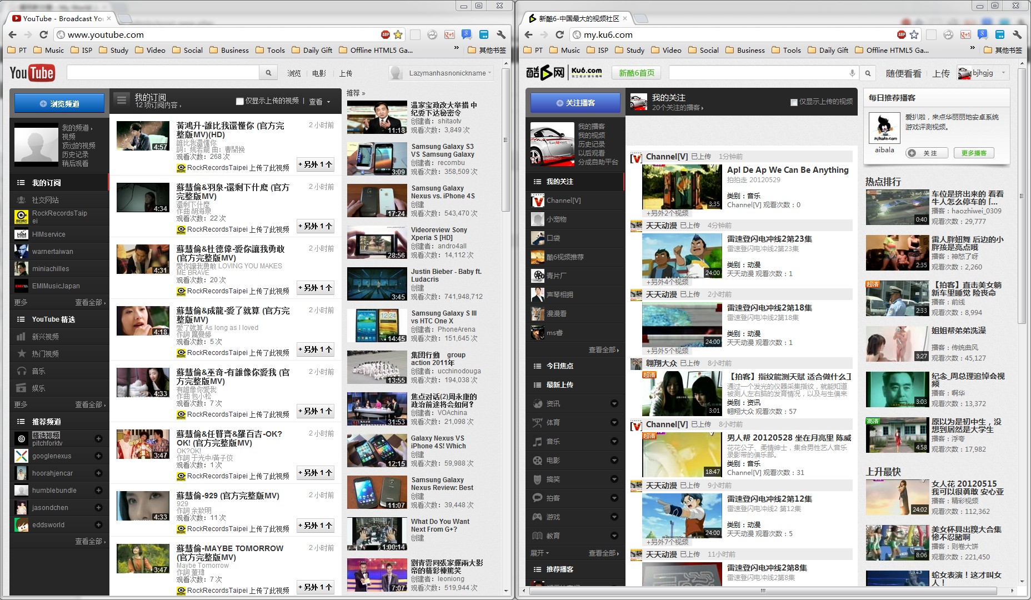Click the YouTube search input field
The image size is (1031, 600).
[x=163, y=73]
